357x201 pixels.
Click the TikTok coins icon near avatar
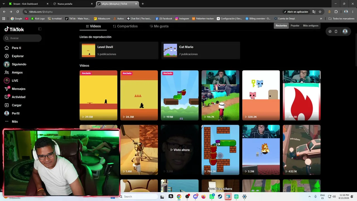[x=330, y=32]
